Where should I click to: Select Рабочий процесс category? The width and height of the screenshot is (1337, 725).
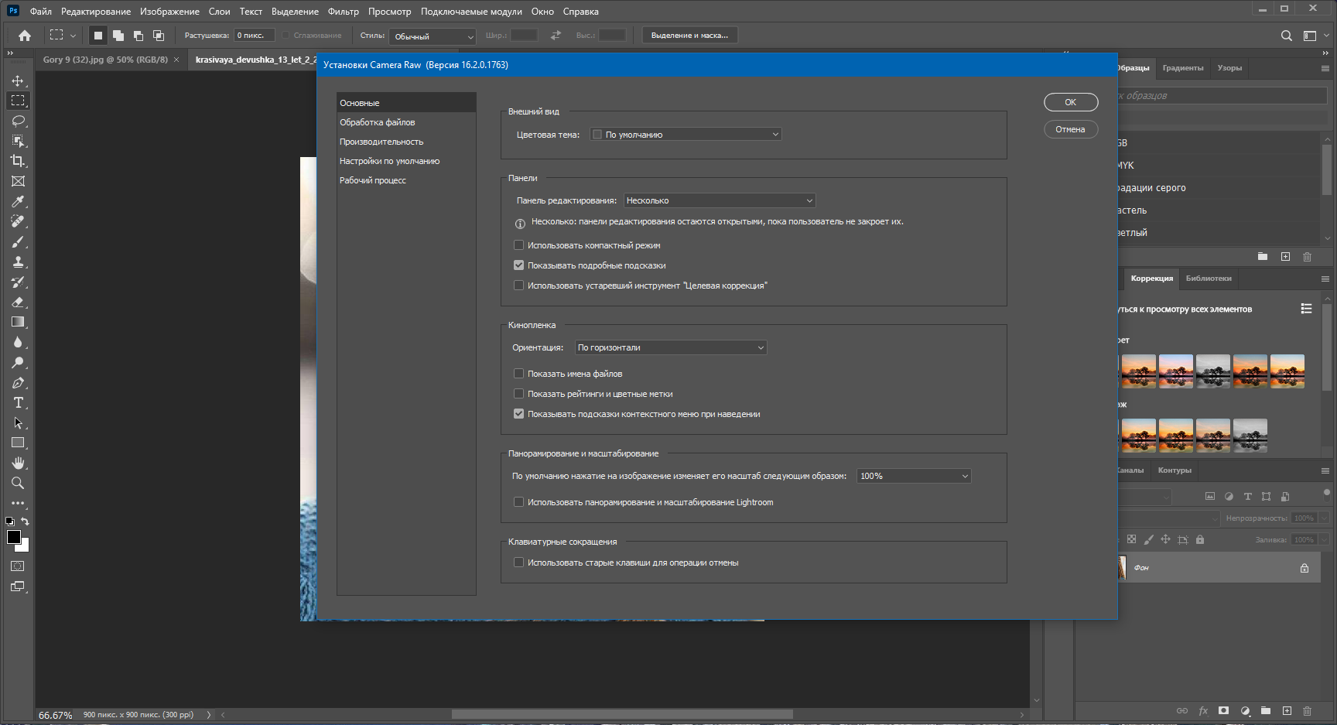(x=406, y=180)
